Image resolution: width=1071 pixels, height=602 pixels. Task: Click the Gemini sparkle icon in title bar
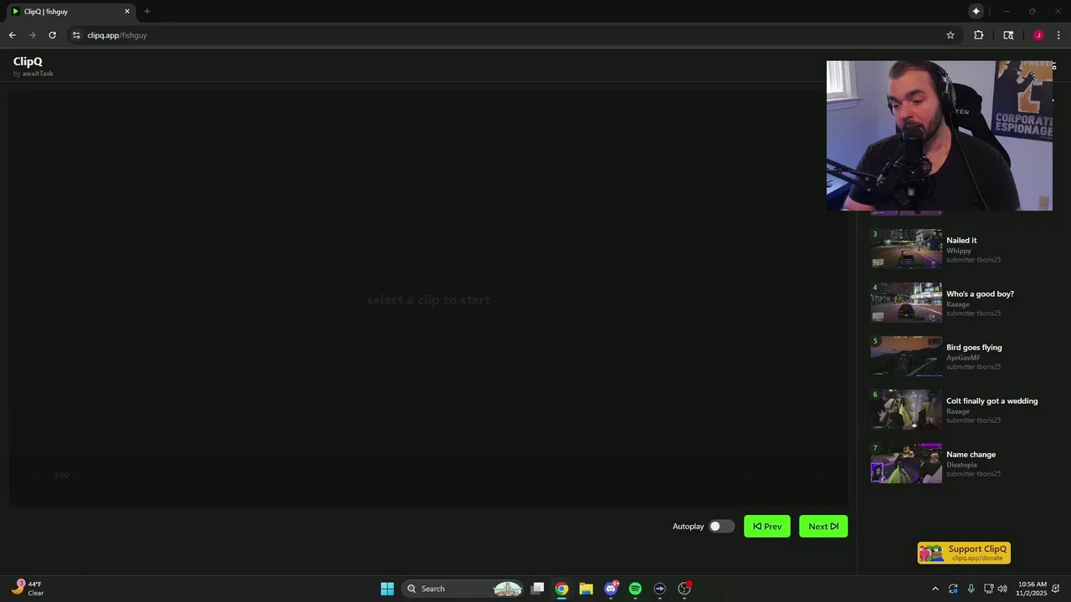[x=976, y=11]
